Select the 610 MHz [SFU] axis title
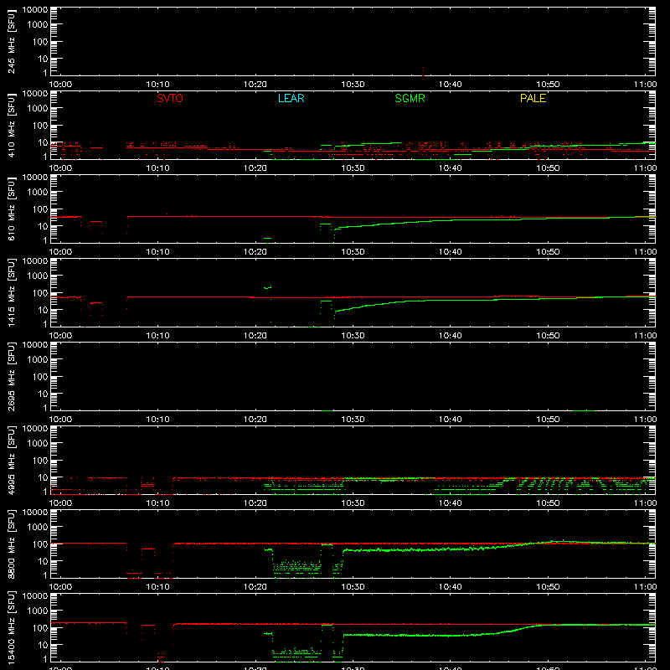The height and width of the screenshot is (670, 670). pos(11,209)
